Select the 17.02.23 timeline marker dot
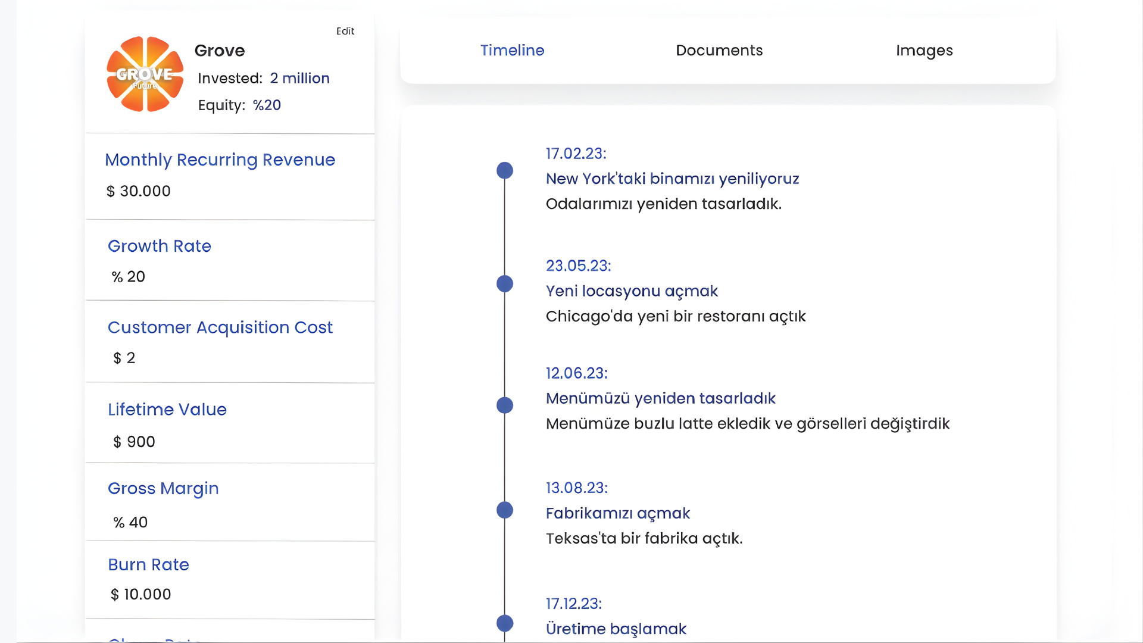Image resolution: width=1143 pixels, height=643 pixels. pyautogui.click(x=505, y=170)
